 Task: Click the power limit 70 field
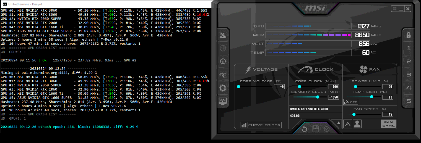[388, 87]
